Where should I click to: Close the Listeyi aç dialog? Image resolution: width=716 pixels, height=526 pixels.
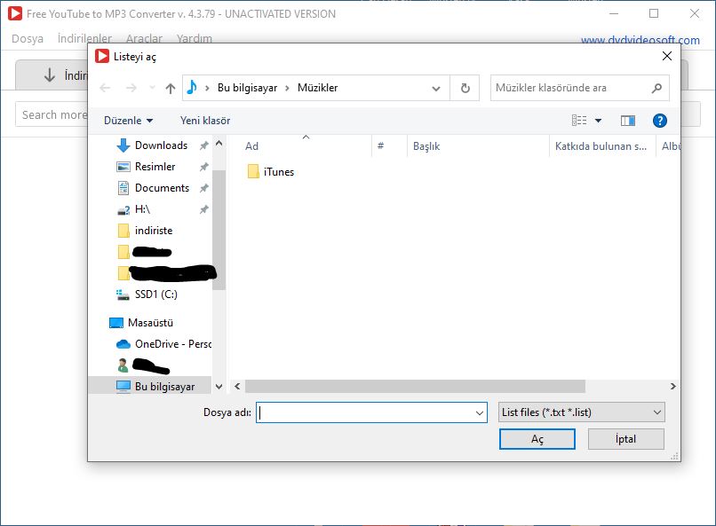(666, 56)
